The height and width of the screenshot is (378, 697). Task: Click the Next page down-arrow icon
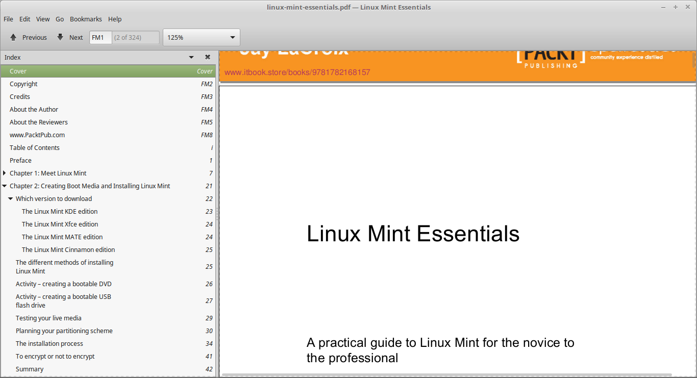click(x=60, y=37)
